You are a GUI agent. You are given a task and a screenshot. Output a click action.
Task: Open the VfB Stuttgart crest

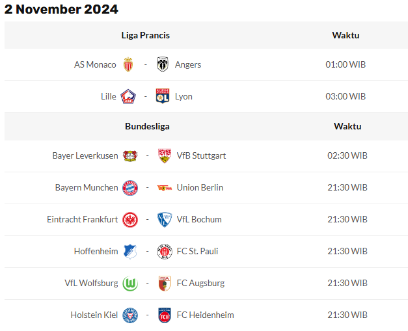click(165, 155)
